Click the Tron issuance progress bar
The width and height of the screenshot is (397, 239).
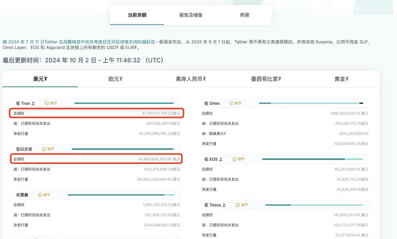(x=124, y=103)
